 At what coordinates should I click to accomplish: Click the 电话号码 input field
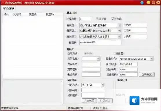[91, 74]
